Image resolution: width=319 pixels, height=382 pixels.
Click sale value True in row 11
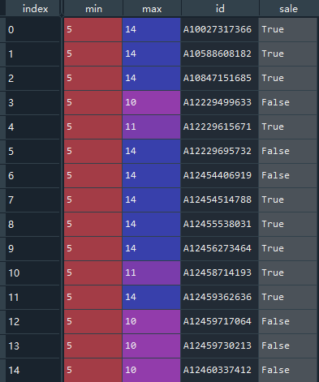pyautogui.click(x=287, y=297)
